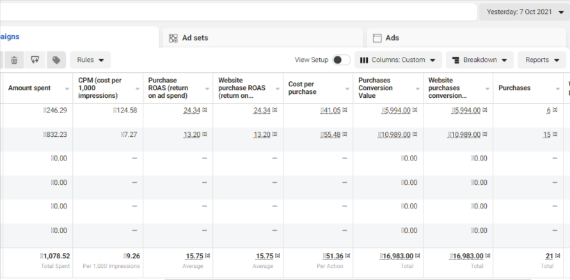Open the Rules dropdown
The height and width of the screenshot is (280, 570).
click(90, 60)
